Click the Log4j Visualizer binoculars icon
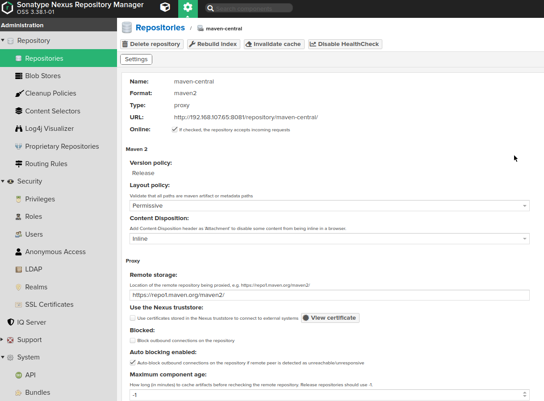544x401 pixels. point(19,129)
